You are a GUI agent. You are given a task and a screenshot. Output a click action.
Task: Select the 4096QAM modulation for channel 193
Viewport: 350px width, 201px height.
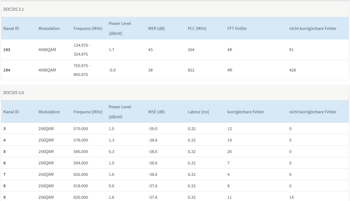pyautogui.click(x=47, y=50)
